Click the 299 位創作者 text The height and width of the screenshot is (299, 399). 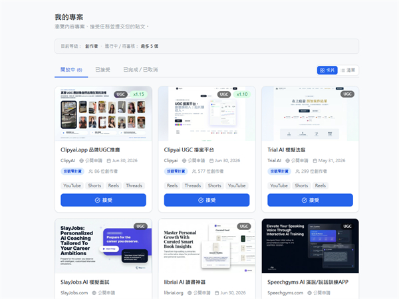click(314, 171)
